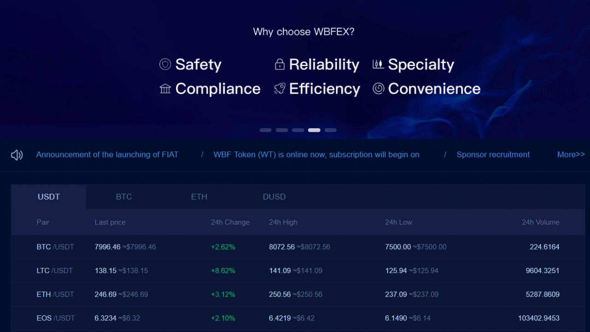Viewport: 590px width, 332px height.
Task: Open the BTC/USDT trading pair row
Action: coord(55,247)
